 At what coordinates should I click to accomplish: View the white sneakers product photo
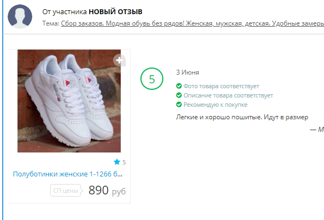tap(69, 101)
